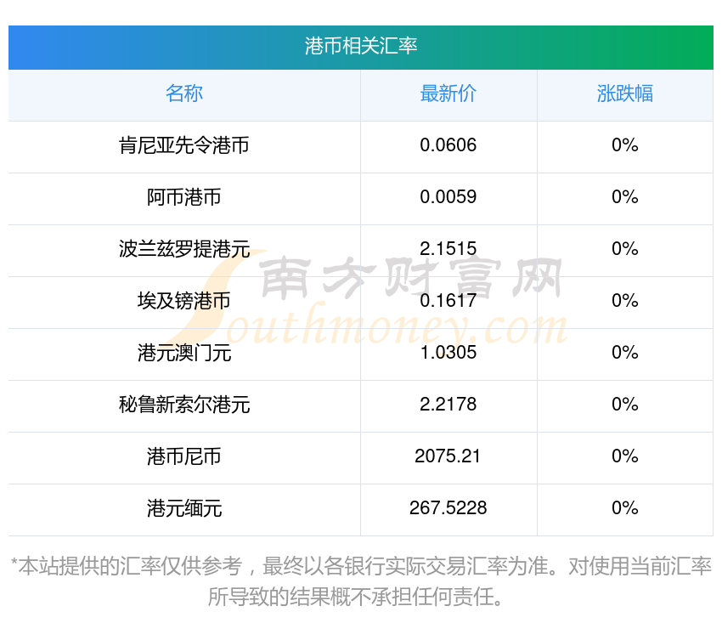Select the 涨跌幅 column header
The height and width of the screenshot is (623, 722).
pos(625,93)
